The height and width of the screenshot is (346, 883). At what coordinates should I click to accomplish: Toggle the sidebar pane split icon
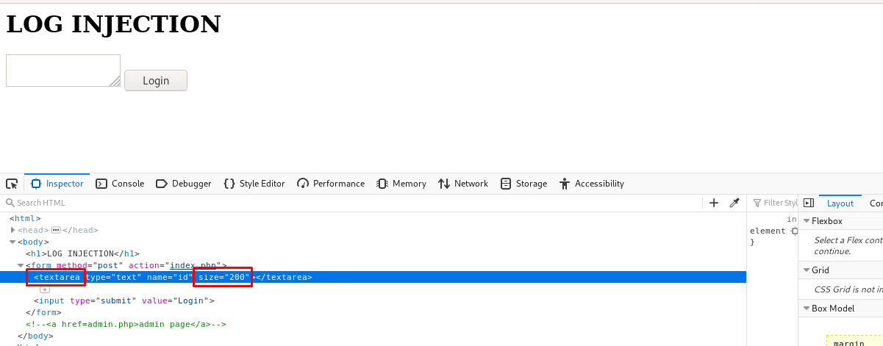click(x=809, y=203)
